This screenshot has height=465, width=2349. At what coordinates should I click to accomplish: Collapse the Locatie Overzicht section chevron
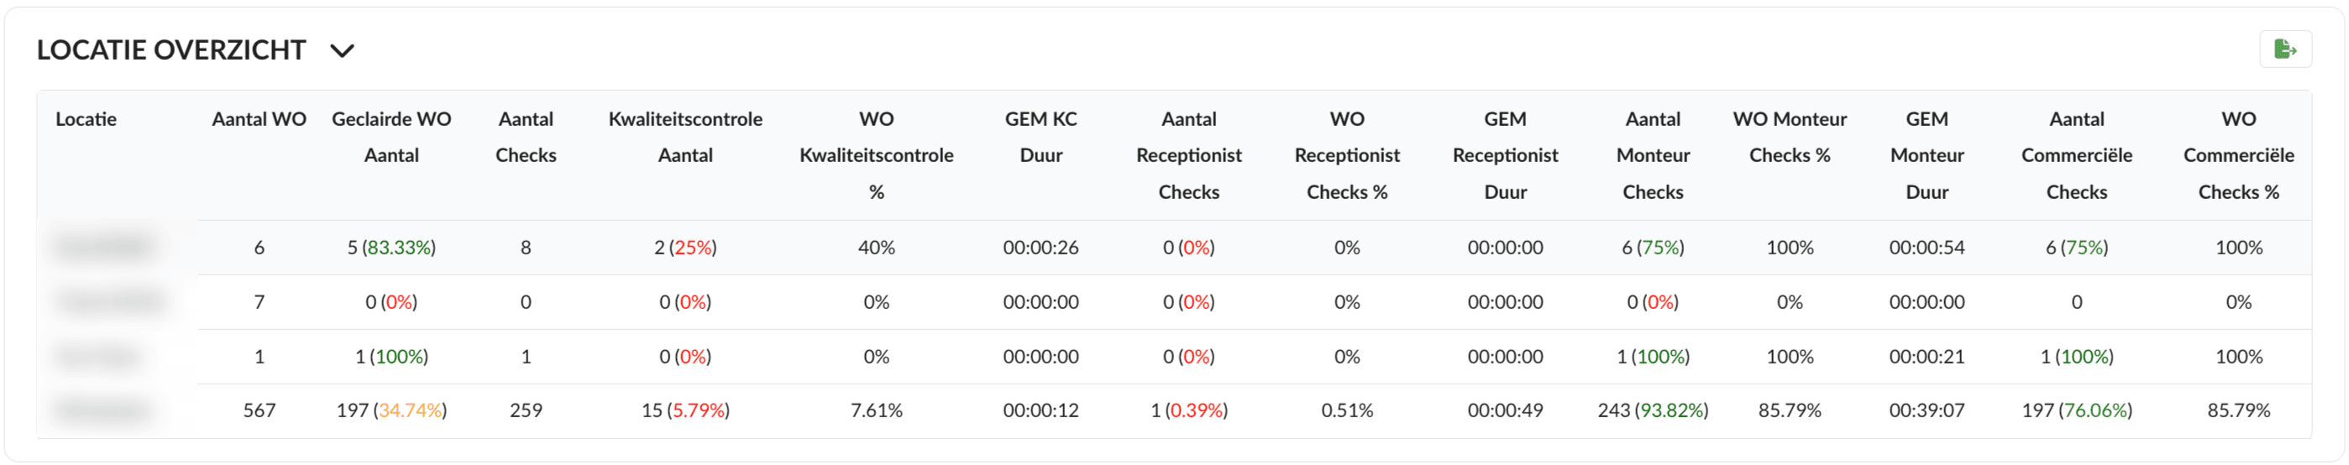click(x=342, y=51)
